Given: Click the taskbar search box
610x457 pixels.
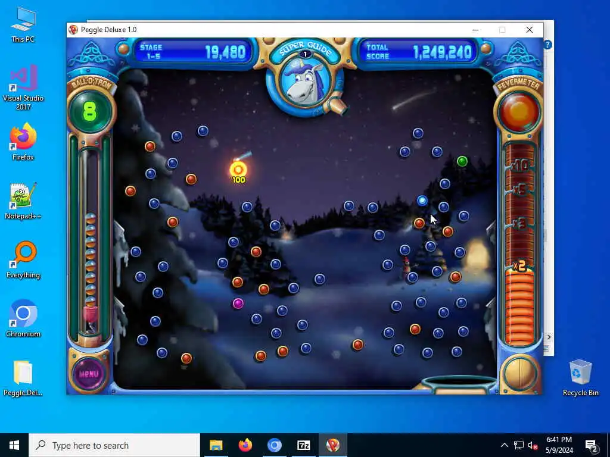Looking at the screenshot, I should 114,445.
